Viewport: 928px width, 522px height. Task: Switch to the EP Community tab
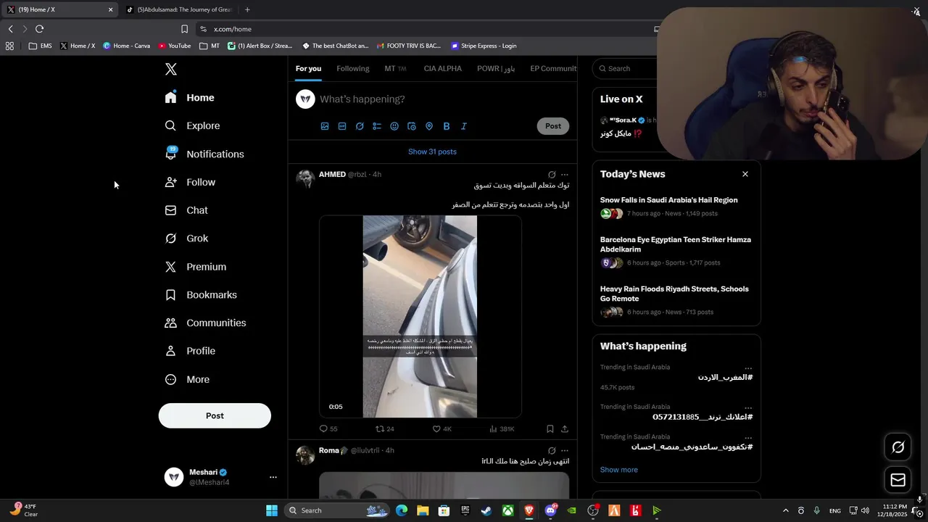tap(553, 69)
